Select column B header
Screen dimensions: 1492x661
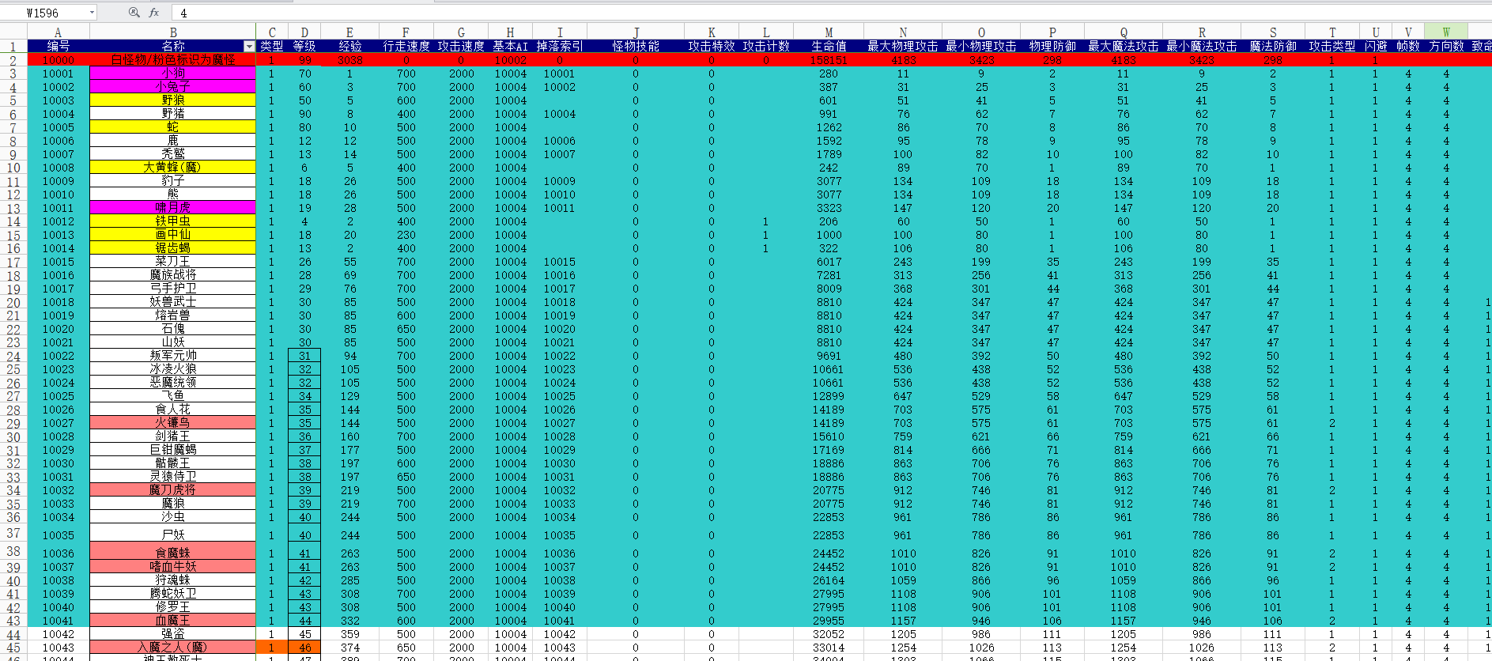(173, 32)
